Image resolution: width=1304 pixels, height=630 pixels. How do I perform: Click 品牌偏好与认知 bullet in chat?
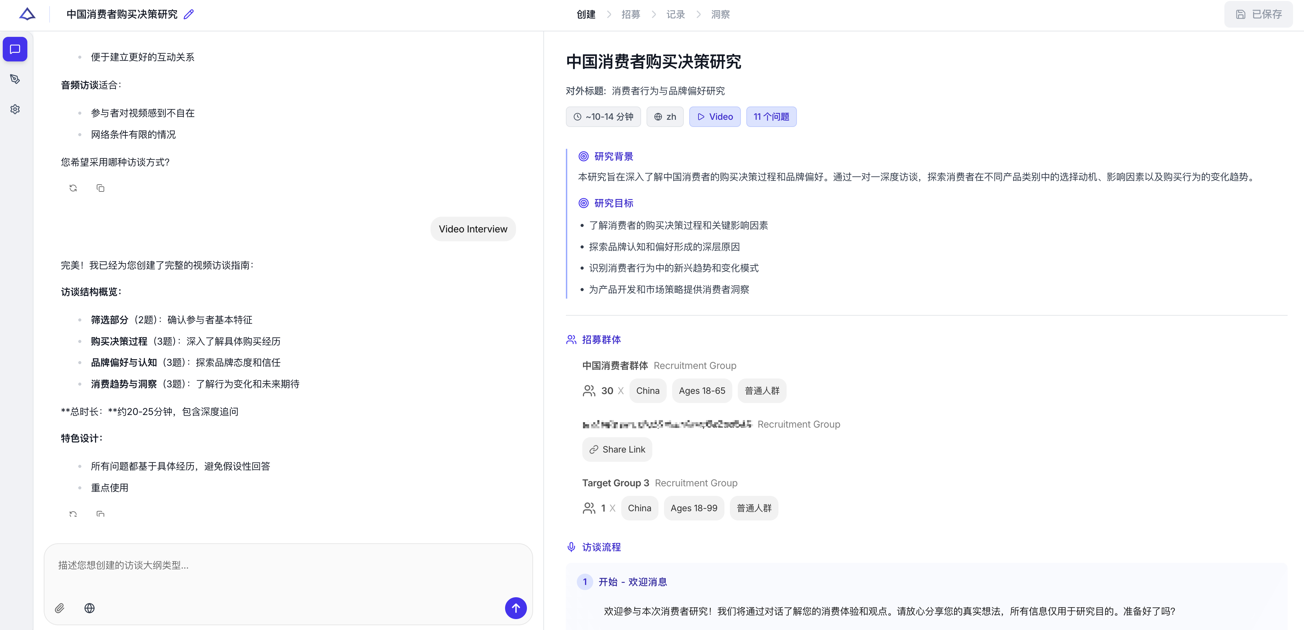[185, 362]
